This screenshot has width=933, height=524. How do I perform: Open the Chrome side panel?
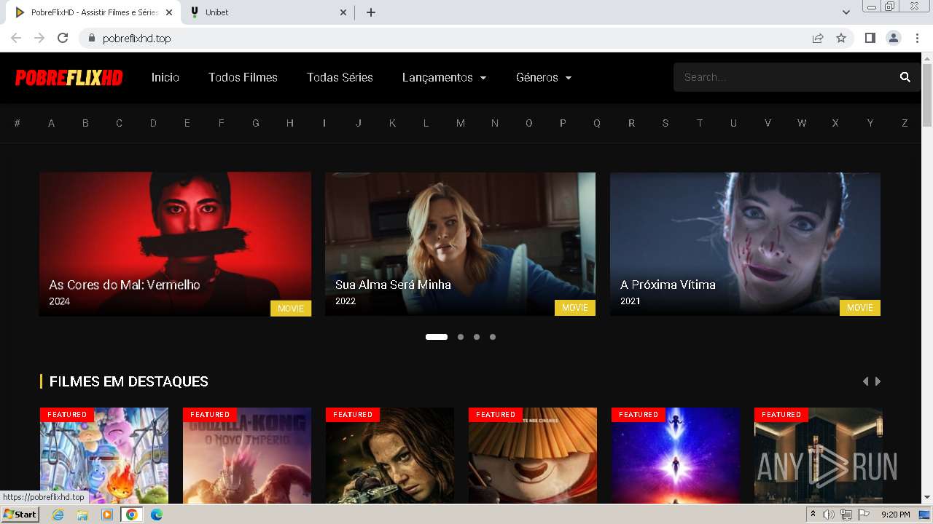point(870,38)
